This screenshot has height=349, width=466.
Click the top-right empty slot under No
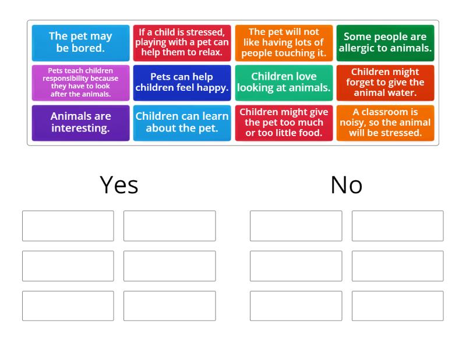click(x=398, y=226)
